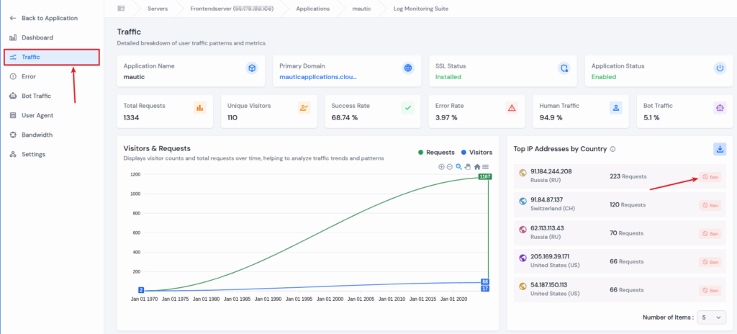This screenshot has height=334, width=737.
Task: Click the Servers breadcrumb
Action: pyautogui.click(x=158, y=9)
